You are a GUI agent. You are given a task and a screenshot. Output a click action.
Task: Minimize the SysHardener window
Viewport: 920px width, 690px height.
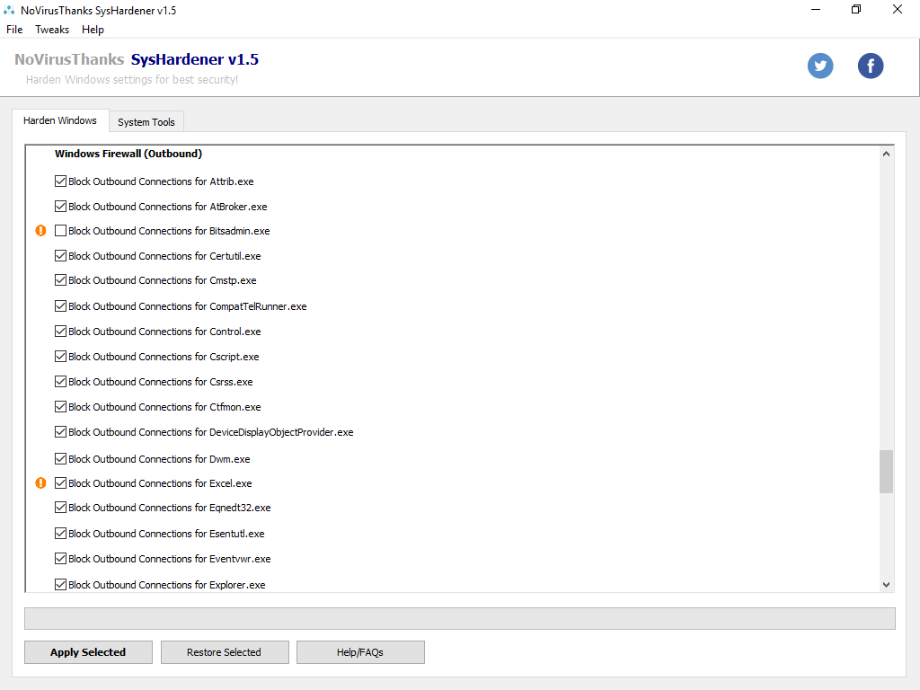tap(816, 9)
